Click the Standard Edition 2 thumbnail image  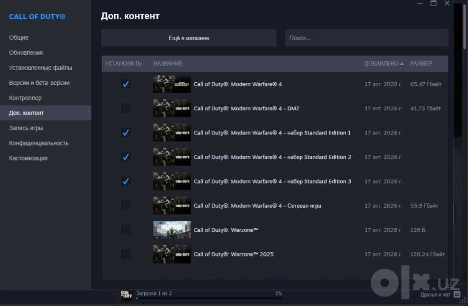coord(172,157)
